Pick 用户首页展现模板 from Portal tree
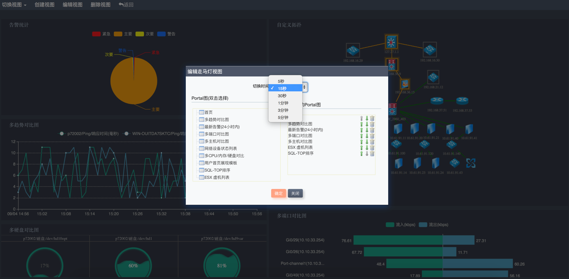The image size is (569, 279). coord(221,163)
